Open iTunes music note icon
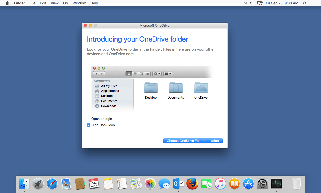Viewport: 321px width, 193px height. (220, 184)
